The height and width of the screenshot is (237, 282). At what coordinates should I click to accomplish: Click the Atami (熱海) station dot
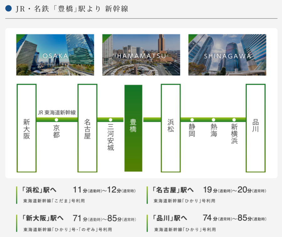click(213, 120)
